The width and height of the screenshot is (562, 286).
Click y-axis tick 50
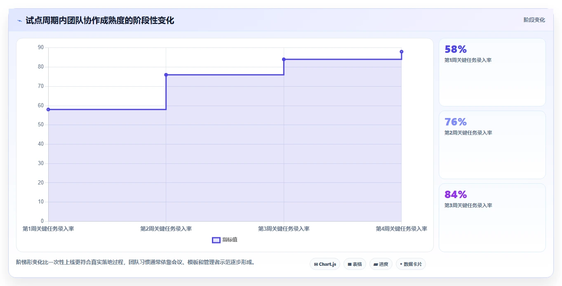coord(40,125)
